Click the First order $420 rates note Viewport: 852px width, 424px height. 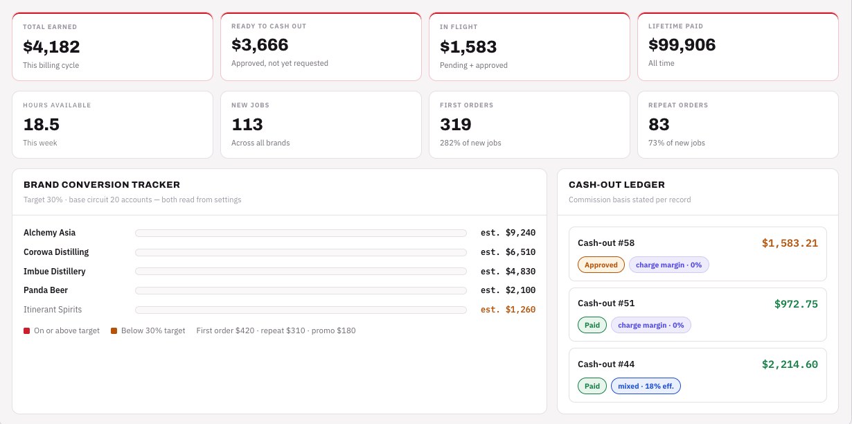[x=276, y=331]
